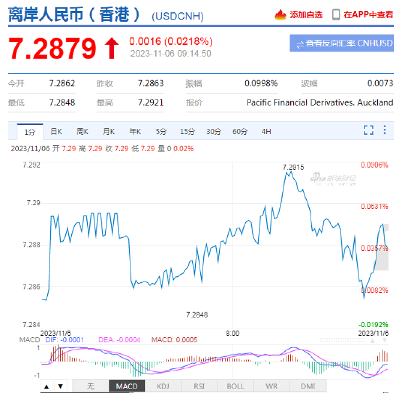
Task: Open the 4H chart tab
Action: click(x=266, y=131)
